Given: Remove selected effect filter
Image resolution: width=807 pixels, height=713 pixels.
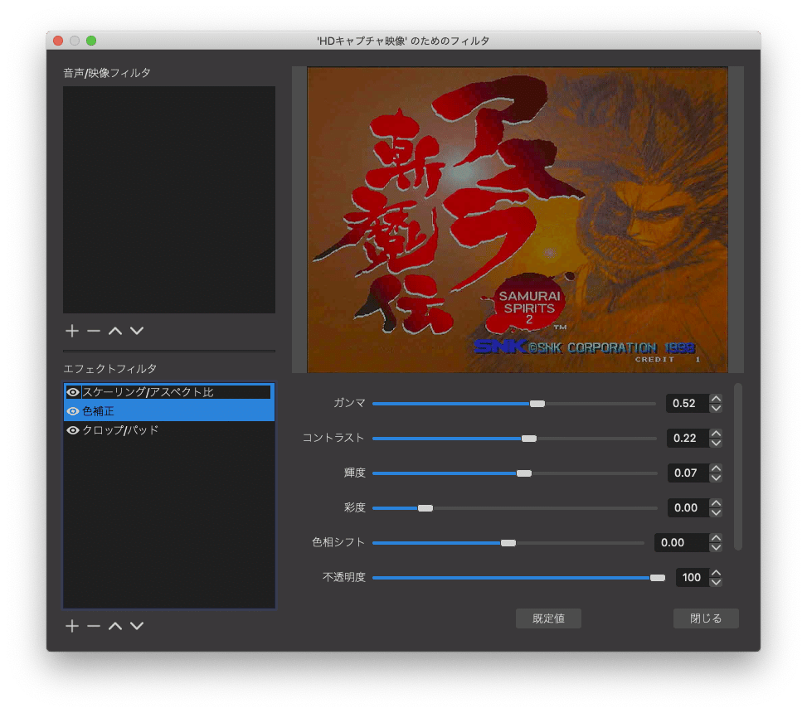Looking at the screenshot, I should pos(94,626).
